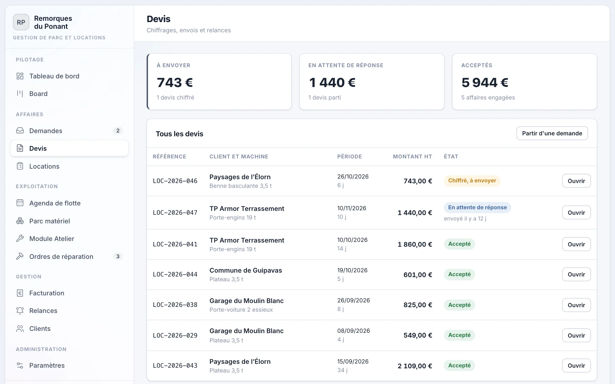Click the Partir d'une demande button
This screenshot has height=384, width=615.
[x=552, y=133]
